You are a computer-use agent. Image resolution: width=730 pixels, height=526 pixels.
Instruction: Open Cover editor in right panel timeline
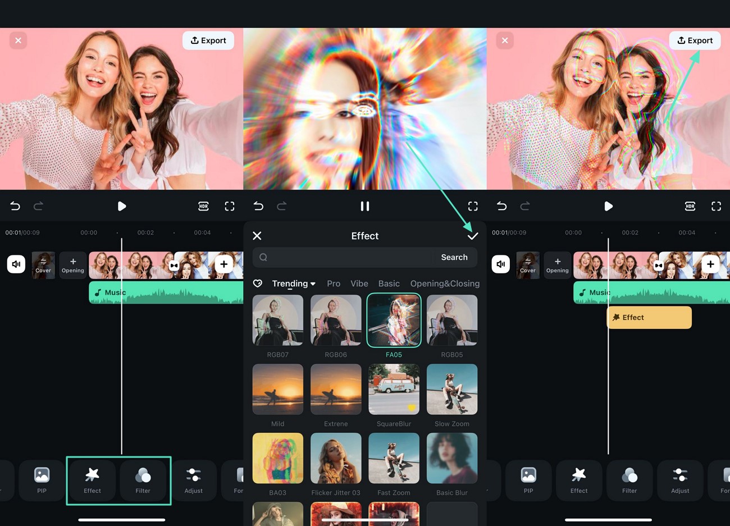pos(528,265)
